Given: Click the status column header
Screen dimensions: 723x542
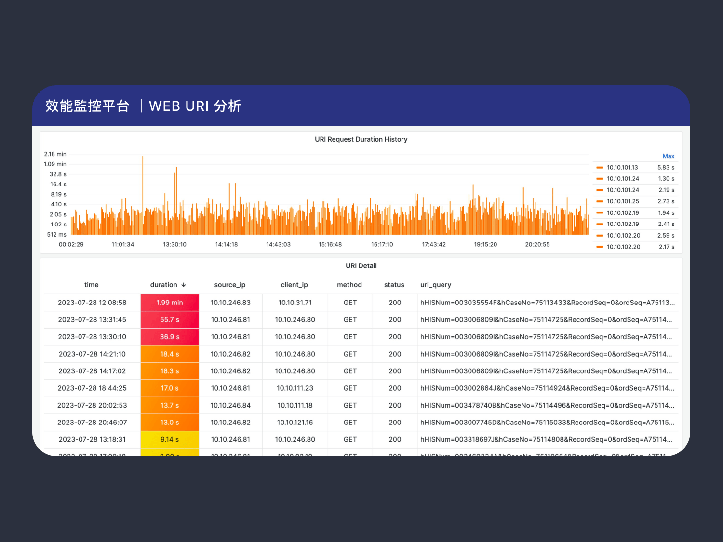Looking at the screenshot, I should [x=394, y=285].
